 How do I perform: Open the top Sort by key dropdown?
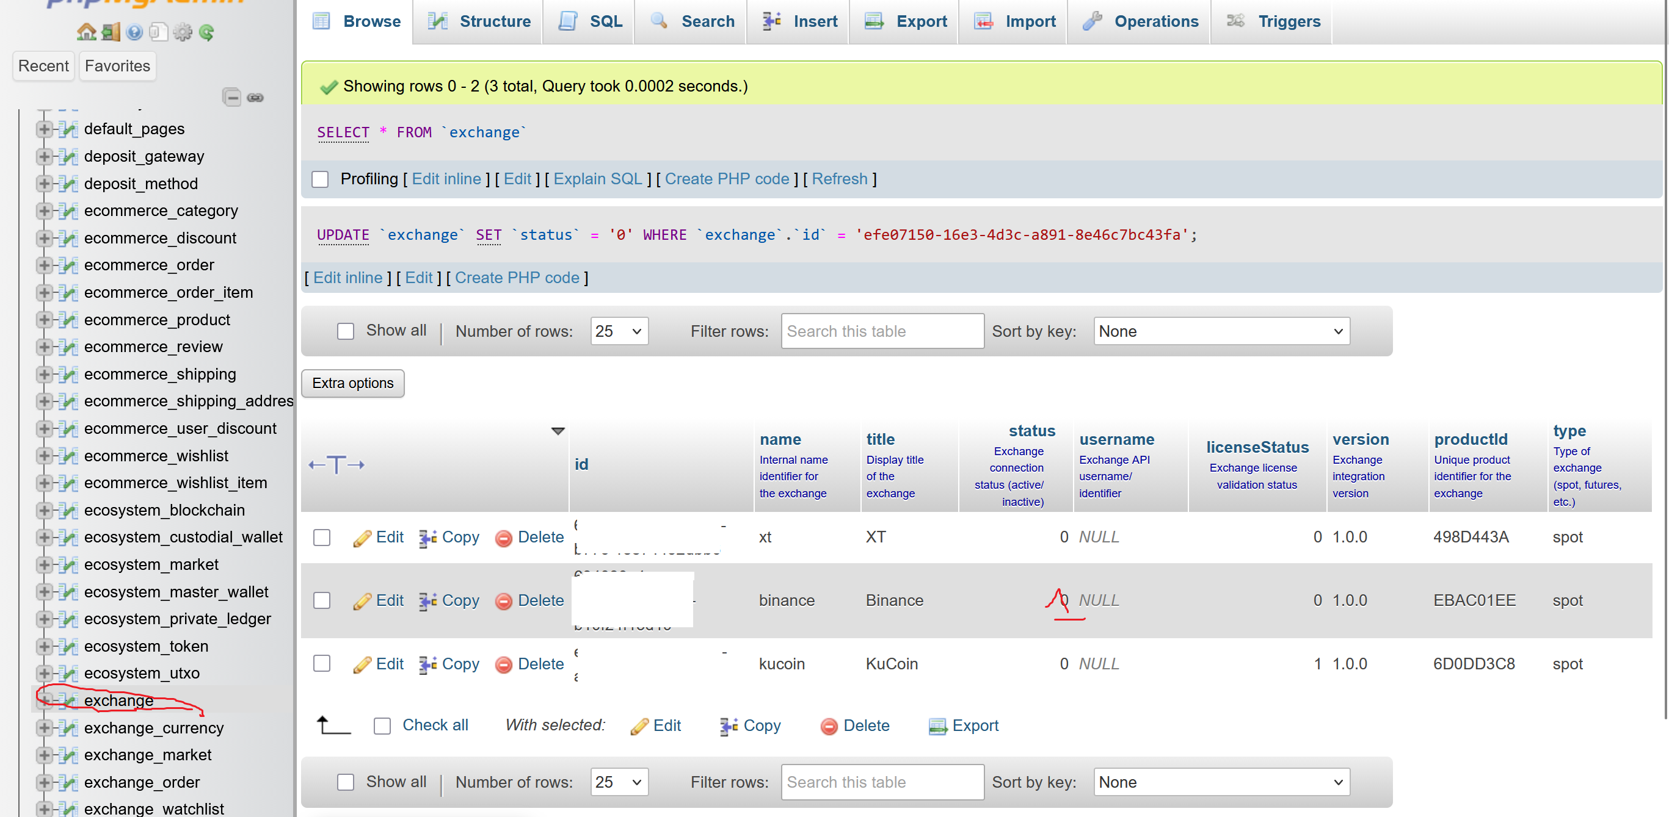[1221, 331]
